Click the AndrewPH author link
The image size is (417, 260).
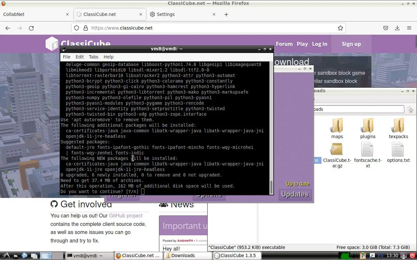click(185, 241)
